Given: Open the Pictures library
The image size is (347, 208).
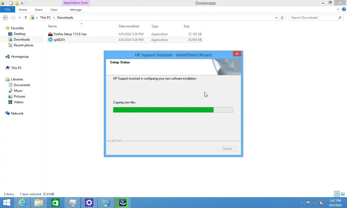Looking at the screenshot, I should tap(20, 96).
